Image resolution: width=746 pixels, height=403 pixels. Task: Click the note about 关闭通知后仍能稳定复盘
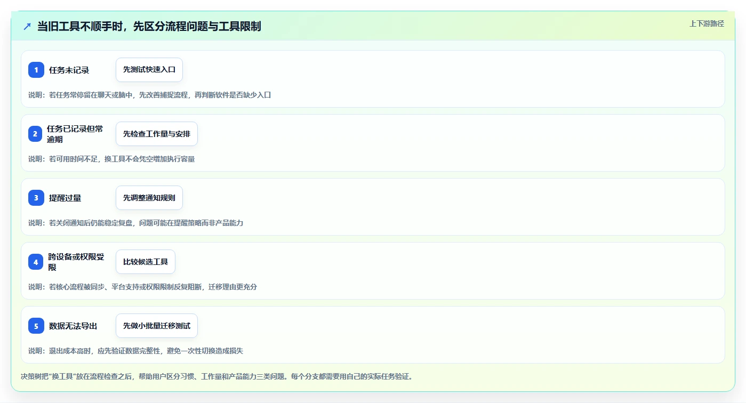pyautogui.click(x=135, y=223)
